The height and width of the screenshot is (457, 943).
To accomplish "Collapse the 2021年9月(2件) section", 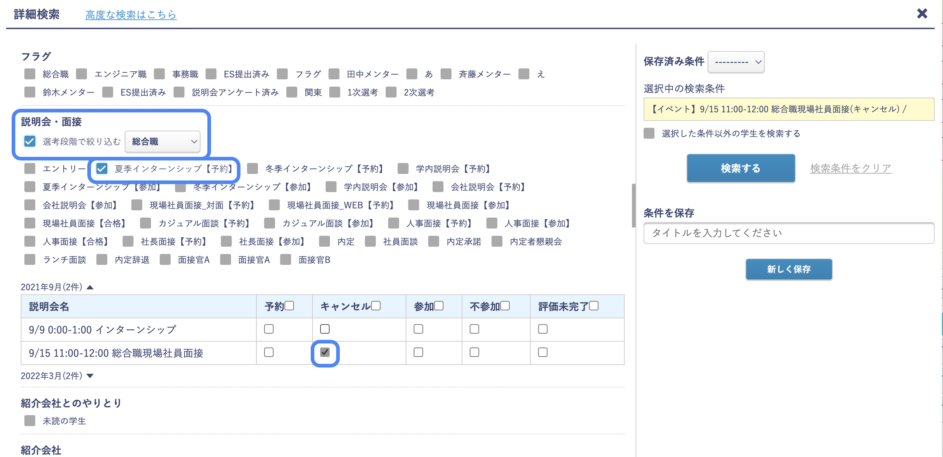I will (89, 287).
